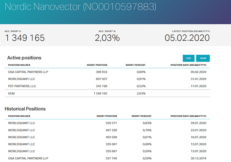Click Historical table POSITION HOLDER column header
Image resolution: width=231 pixels, height=162 pixels.
[19, 116]
